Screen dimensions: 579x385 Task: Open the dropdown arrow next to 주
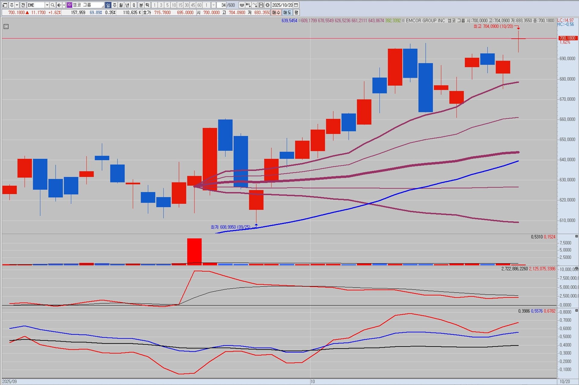point(17,5)
